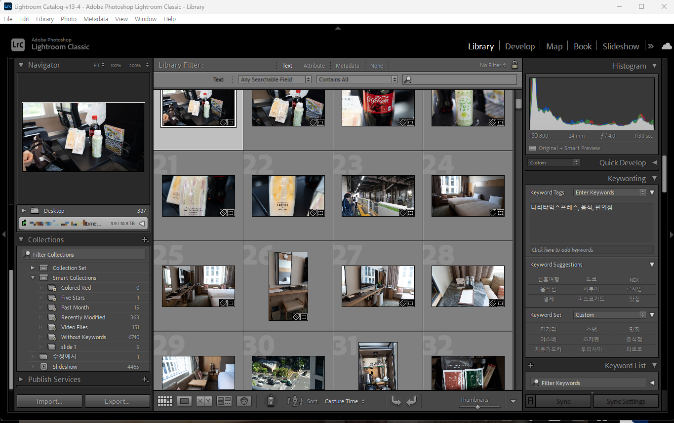Viewport: 674px width, 423px height.
Task: Adjust the Thumbnails size slider
Action: (x=477, y=407)
